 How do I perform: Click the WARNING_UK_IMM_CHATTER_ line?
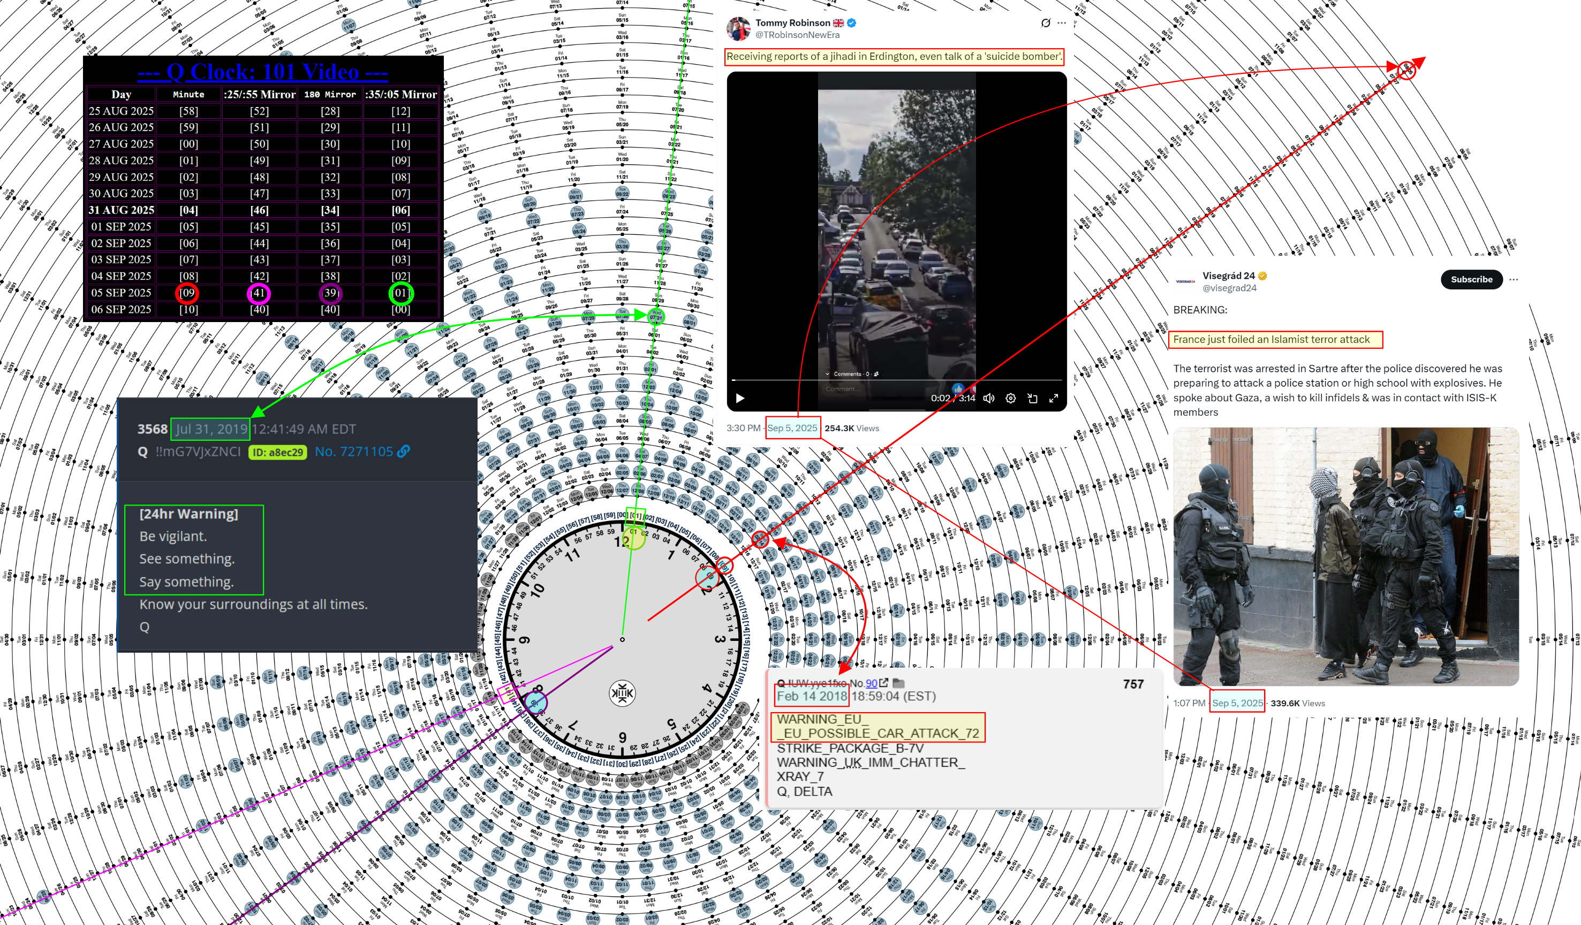[x=871, y=762]
